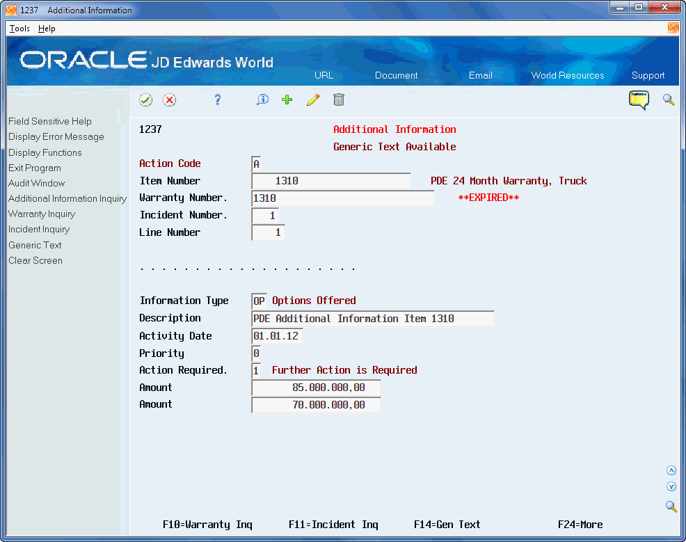Click the Line Number field

(268, 232)
